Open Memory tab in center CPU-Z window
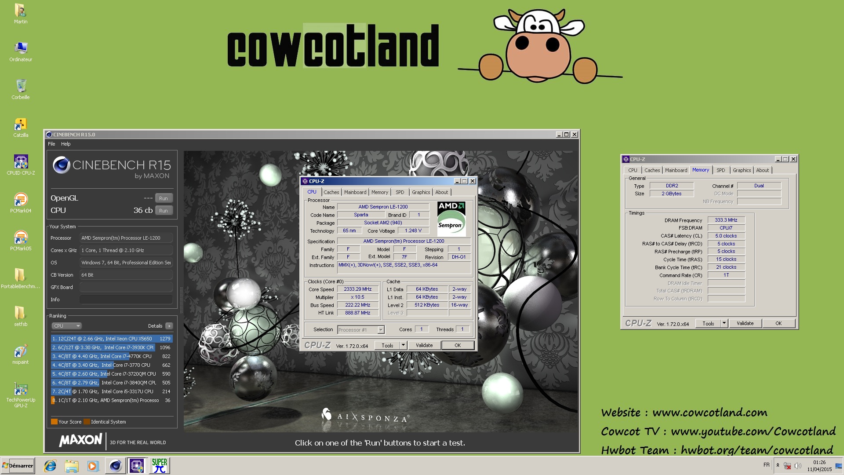This screenshot has height=475, width=844. click(x=379, y=192)
